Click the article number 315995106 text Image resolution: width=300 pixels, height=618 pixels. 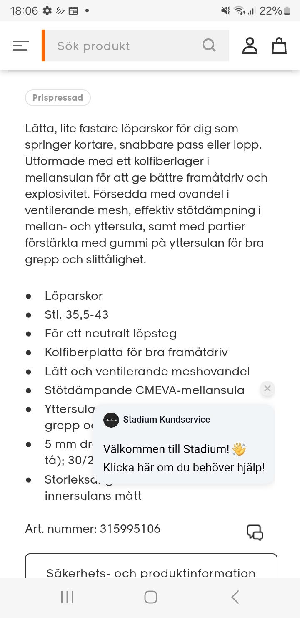click(x=130, y=529)
